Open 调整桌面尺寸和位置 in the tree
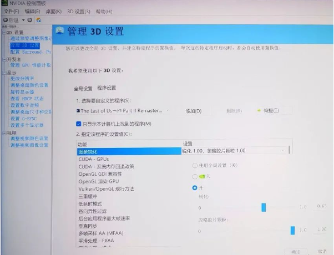334x255 pixels. point(31,112)
